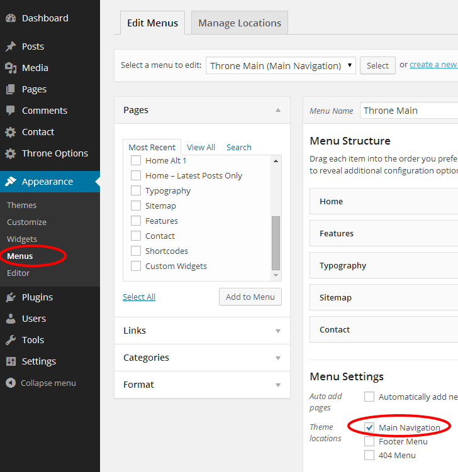Image resolution: width=458 pixels, height=472 pixels.
Task: Click the pages list scrollbar thumb
Action: (x=276, y=243)
